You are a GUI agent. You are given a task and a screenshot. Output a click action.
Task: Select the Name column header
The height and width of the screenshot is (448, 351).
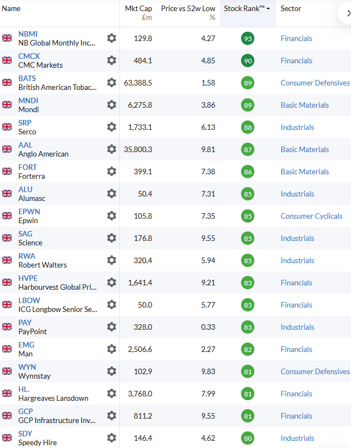pyautogui.click(x=11, y=8)
